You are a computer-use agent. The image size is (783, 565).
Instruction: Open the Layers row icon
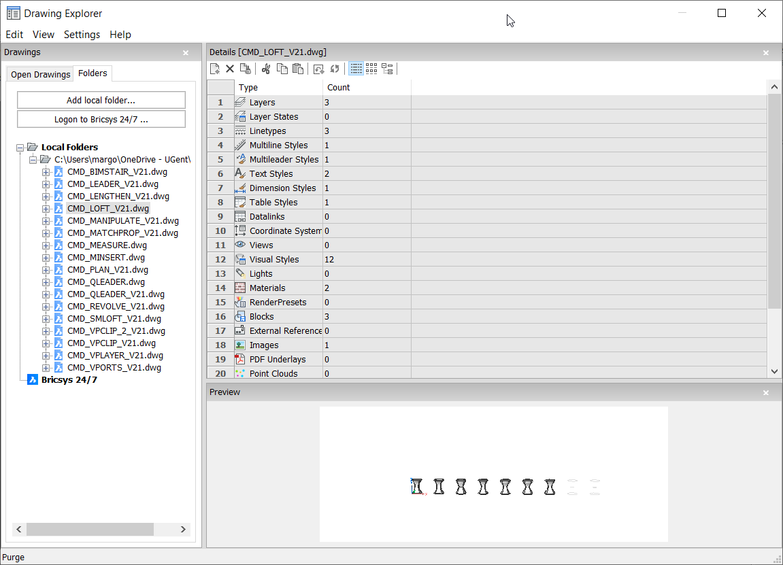240,102
